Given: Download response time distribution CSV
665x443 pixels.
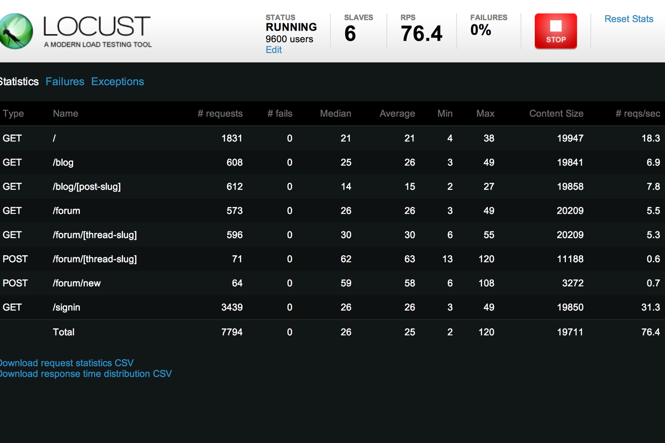Looking at the screenshot, I should (85, 374).
